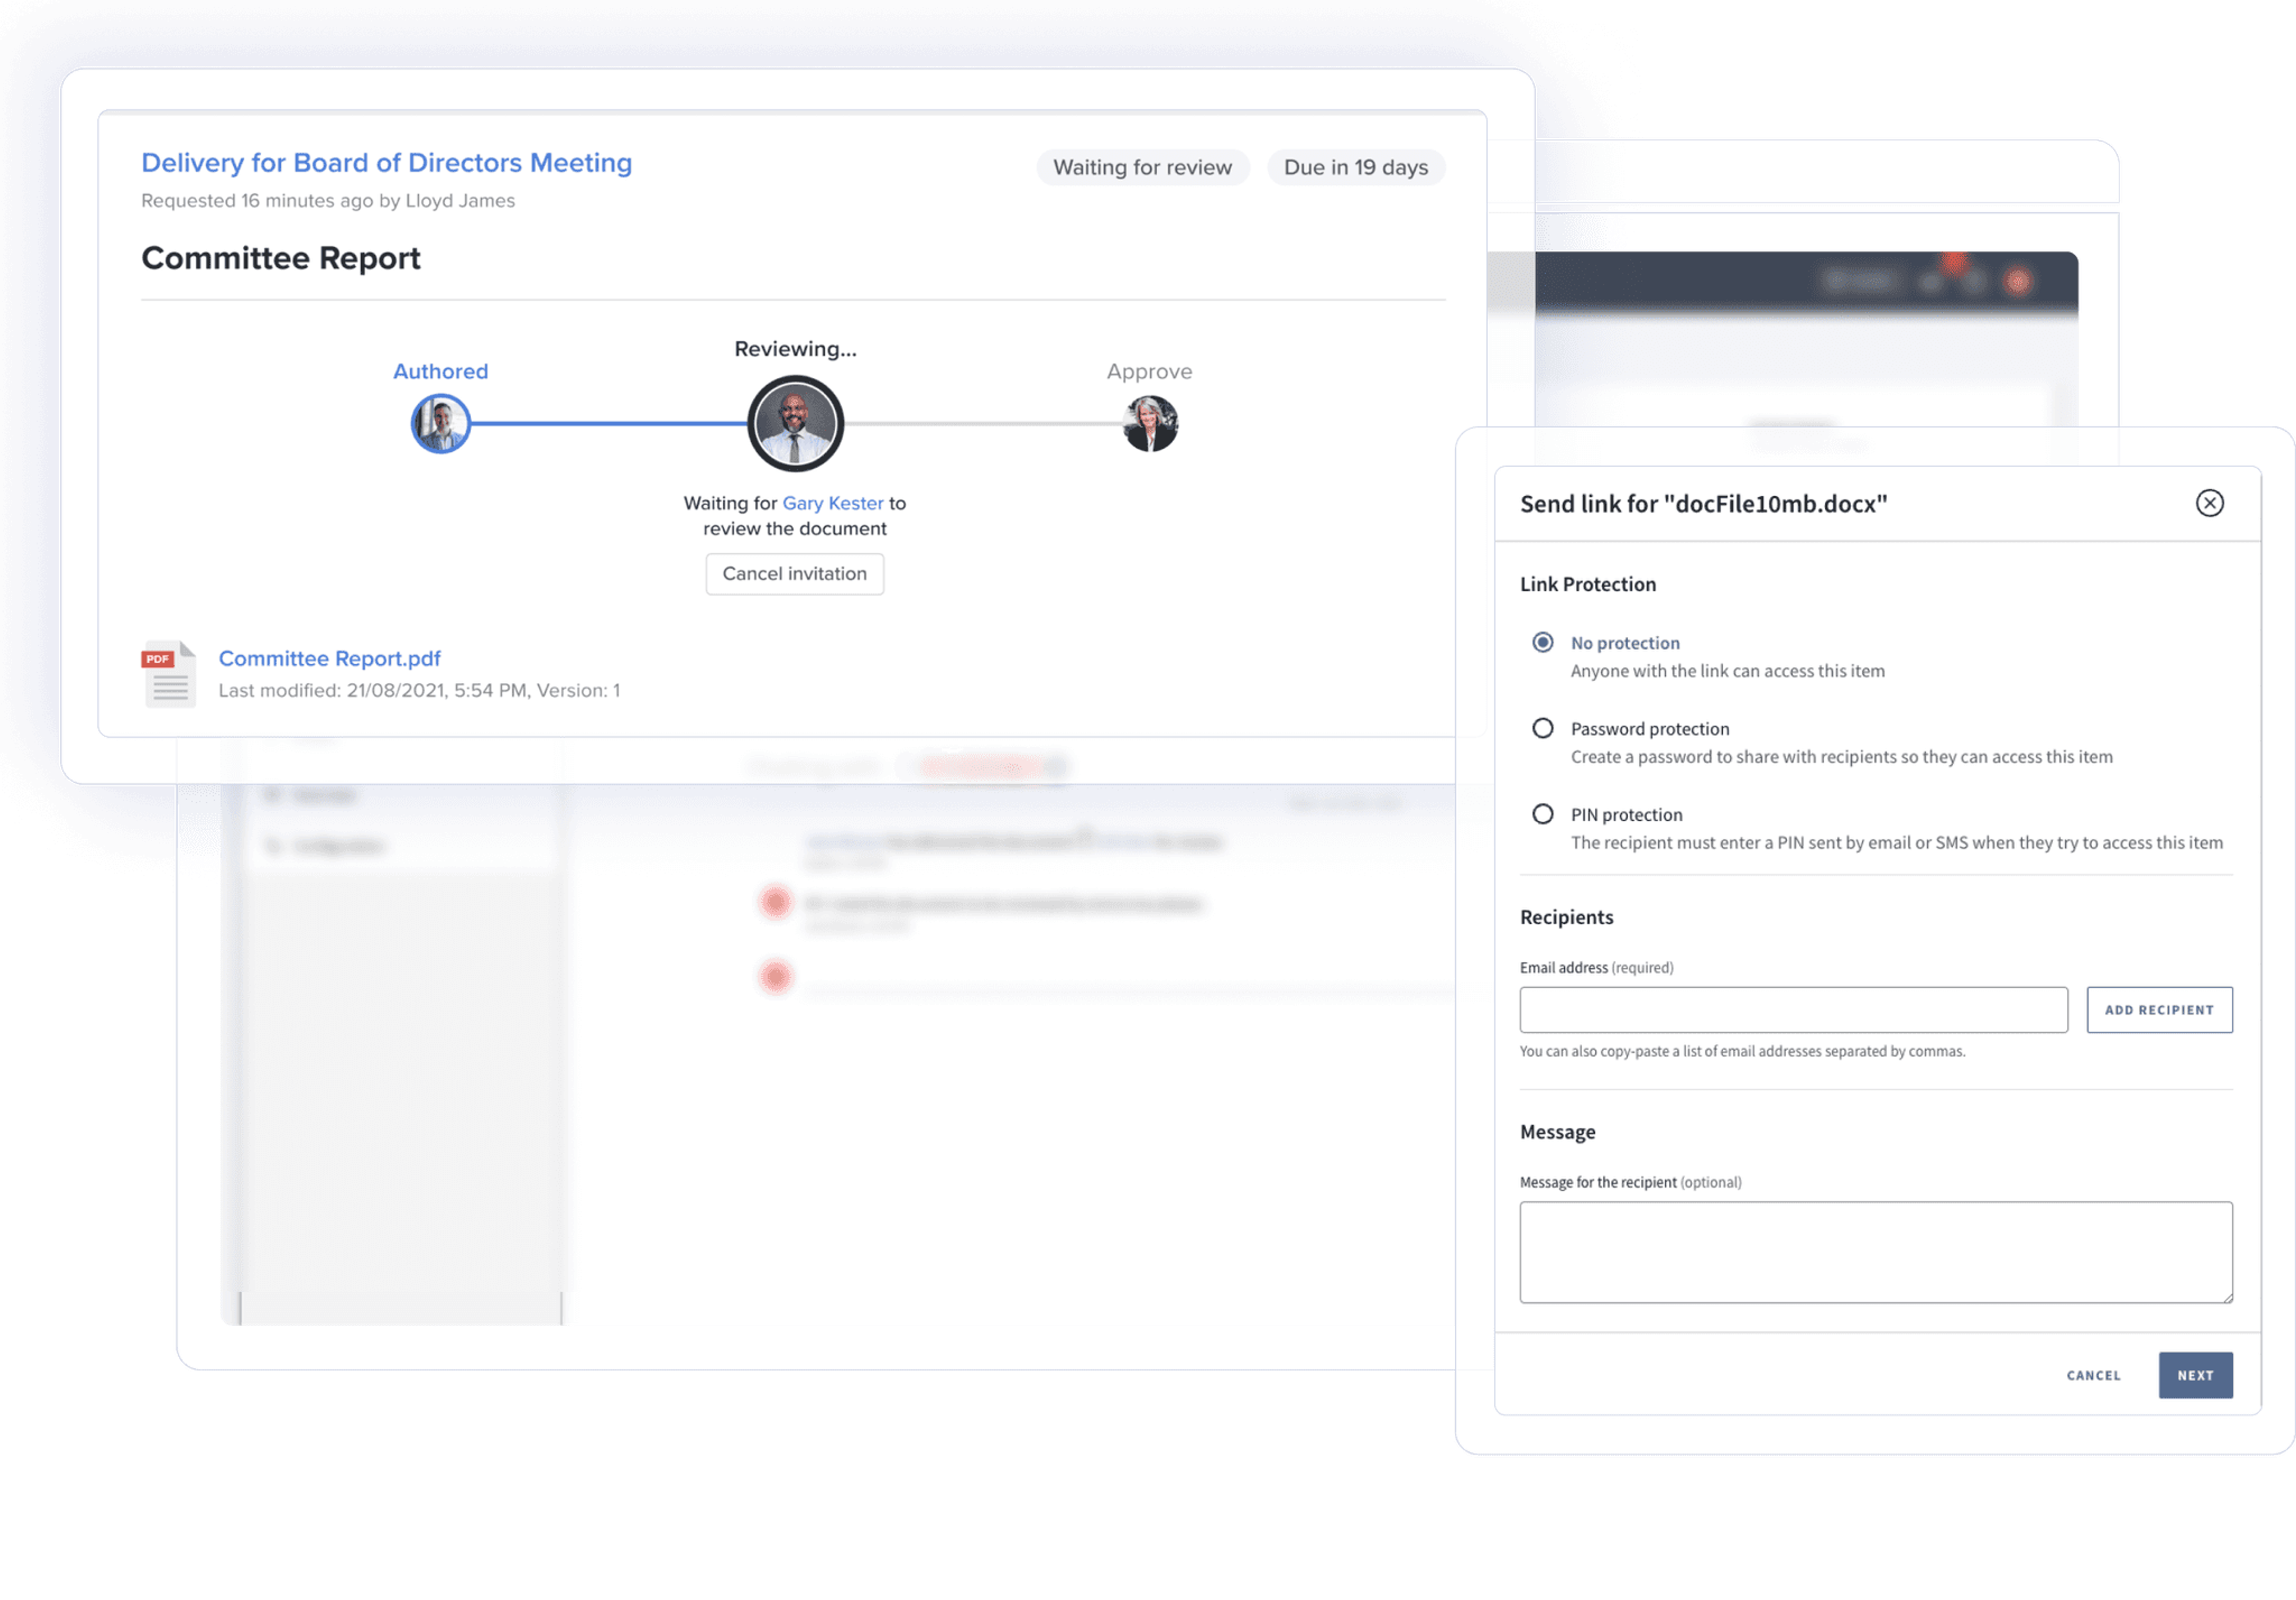Click the Due in 19 days badge

1356,167
